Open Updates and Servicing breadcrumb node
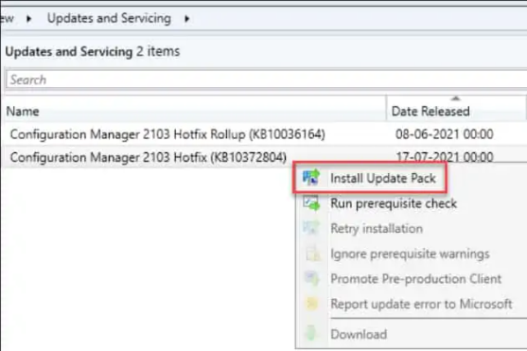The width and height of the screenshot is (527, 351). coord(109,18)
